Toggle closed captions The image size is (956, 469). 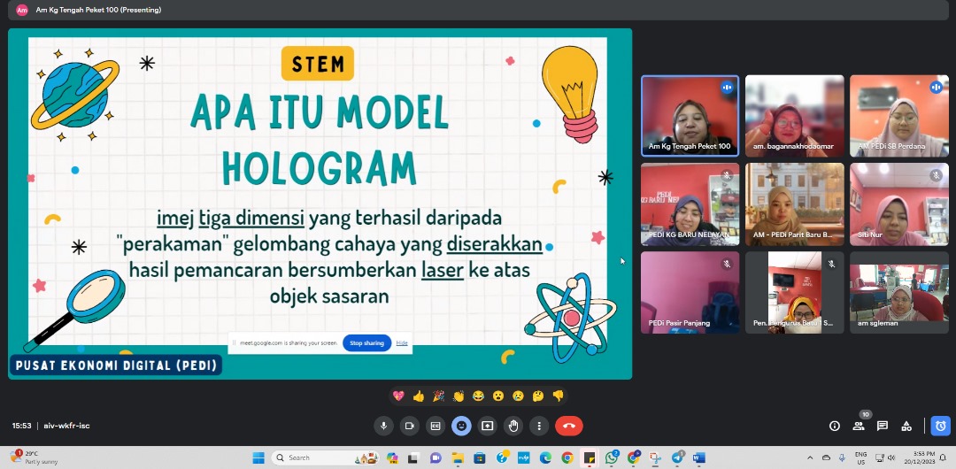[x=436, y=426]
